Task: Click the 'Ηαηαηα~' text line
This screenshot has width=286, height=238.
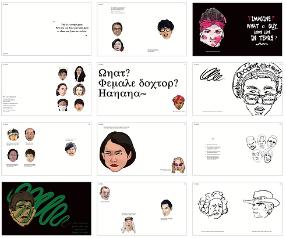Action: click(x=122, y=93)
